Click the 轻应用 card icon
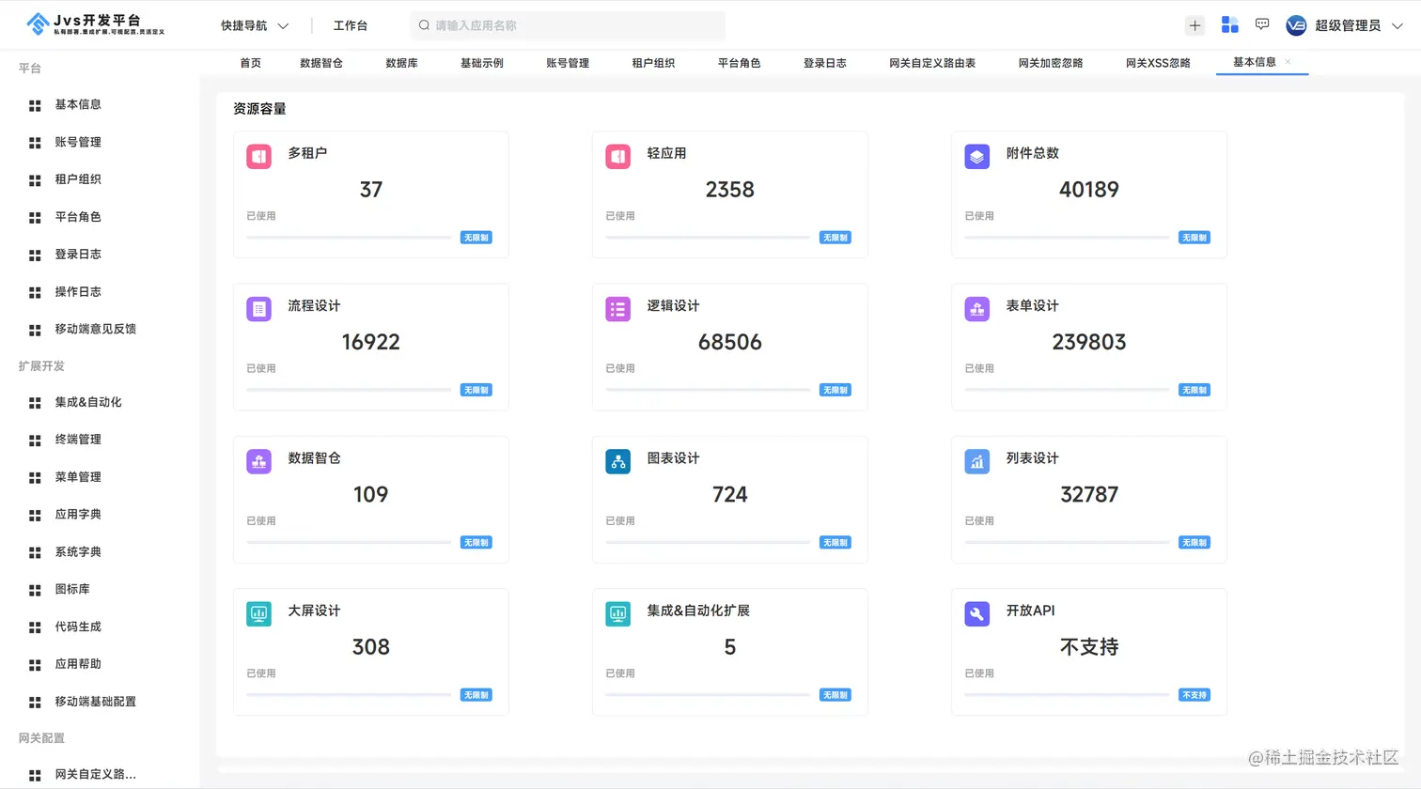 pos(618,157)
